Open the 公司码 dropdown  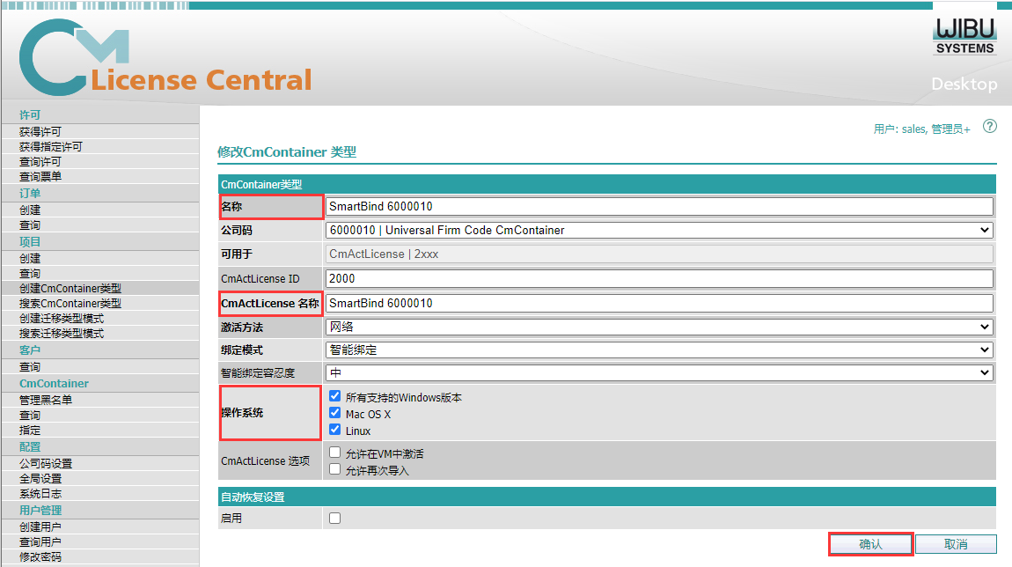659,230
